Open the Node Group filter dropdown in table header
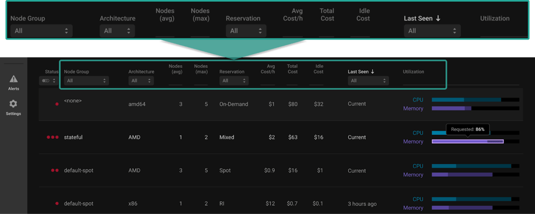 [x=86, y=81]
